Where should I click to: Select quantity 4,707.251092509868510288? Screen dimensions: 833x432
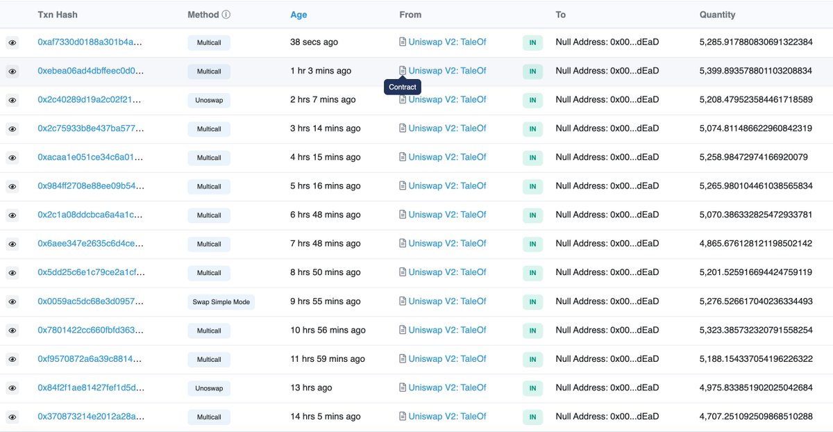756,417
